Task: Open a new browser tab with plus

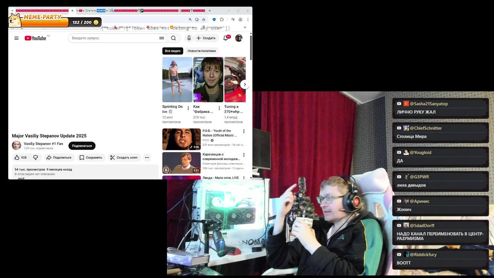Action: (x=210, y=10)
